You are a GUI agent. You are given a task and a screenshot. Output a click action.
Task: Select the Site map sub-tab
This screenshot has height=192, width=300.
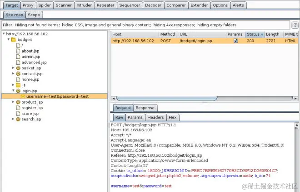tap(14, 15)
